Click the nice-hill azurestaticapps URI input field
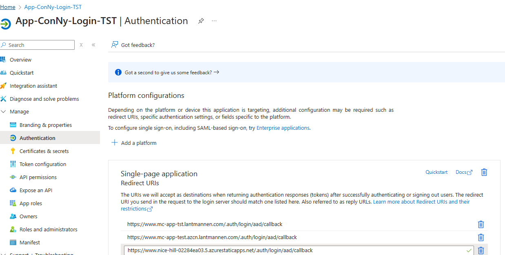This screenshot has height=255, width=505. coord(299,251)
